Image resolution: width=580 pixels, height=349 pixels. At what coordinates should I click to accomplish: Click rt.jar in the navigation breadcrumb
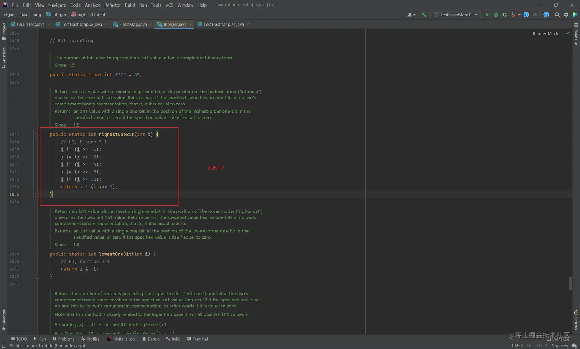click(9, 15)
